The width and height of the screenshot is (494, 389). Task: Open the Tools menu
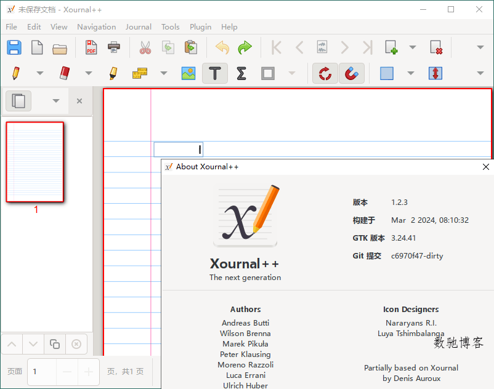click(x=171, y=26)
